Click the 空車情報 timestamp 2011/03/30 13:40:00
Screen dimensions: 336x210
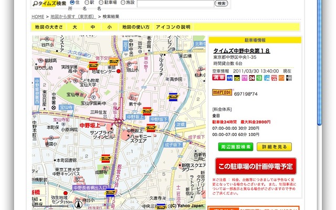pyautogui.click(x=256, y=71)
